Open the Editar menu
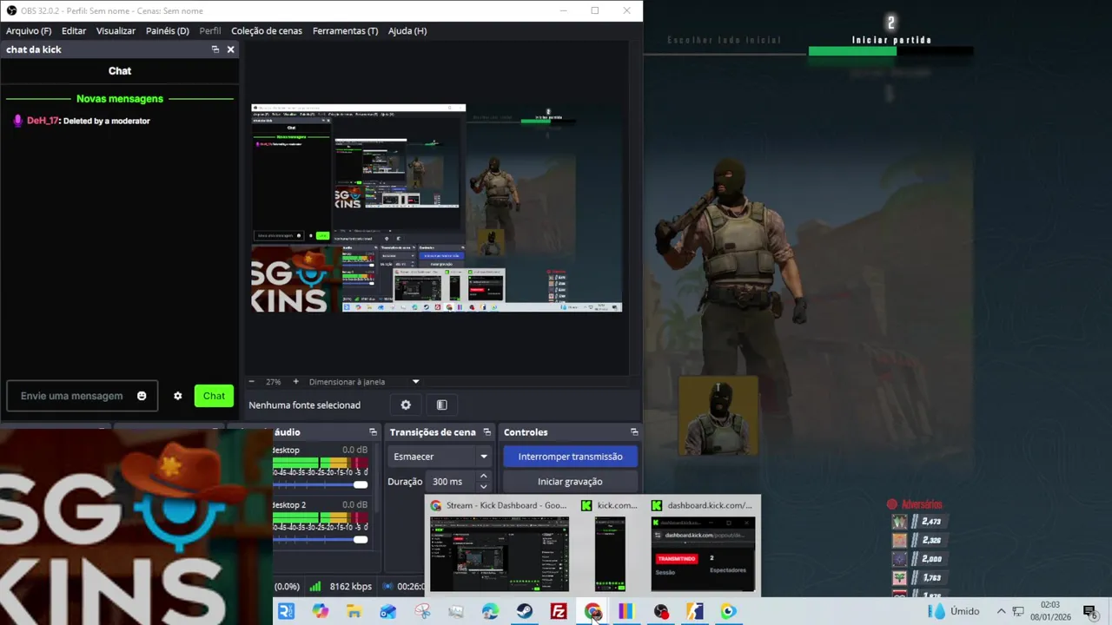The width and height of the screenshot is (1112, 625). click(74, 30)
